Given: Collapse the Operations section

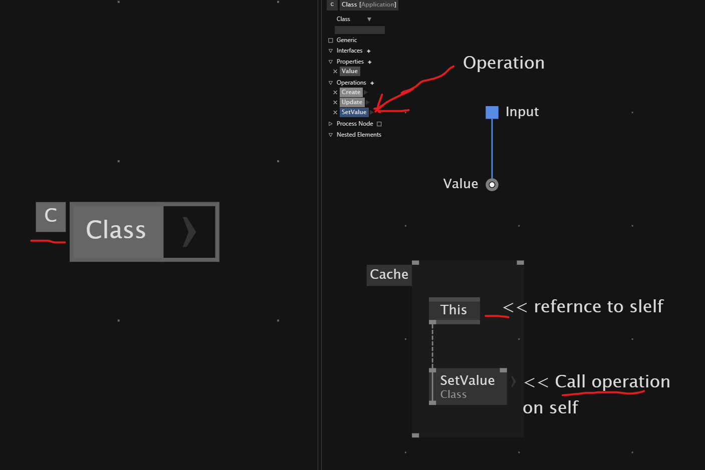Looking at the screenshot, I should coord(331,83).
